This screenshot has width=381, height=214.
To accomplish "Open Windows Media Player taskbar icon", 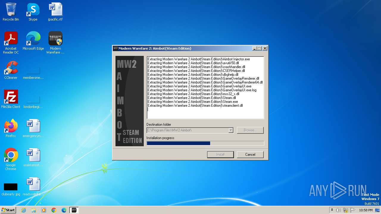I will [44, 210].
